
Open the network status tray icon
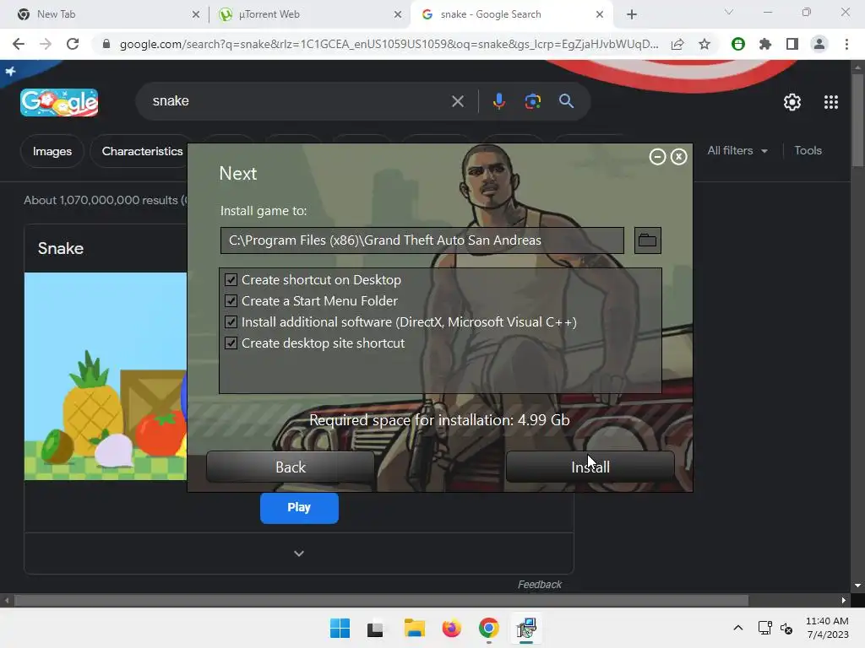[x=764, y=628]
